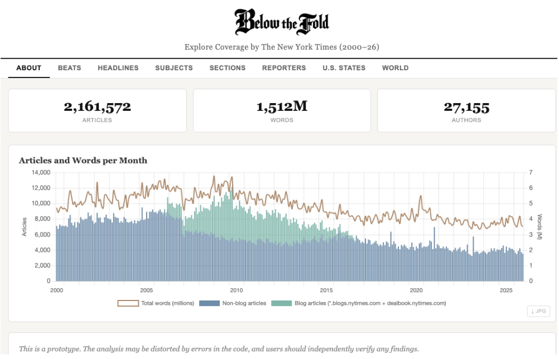Select the ABOUT tab

[x=28, y=67]
